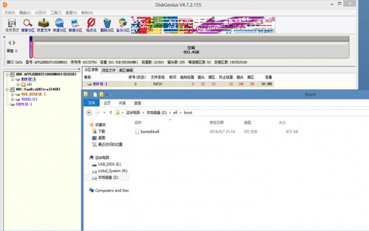Select HD0 APPLE HDD disk in tree
369x231 pixels.
pyautogui.click(x=46, y=74)
